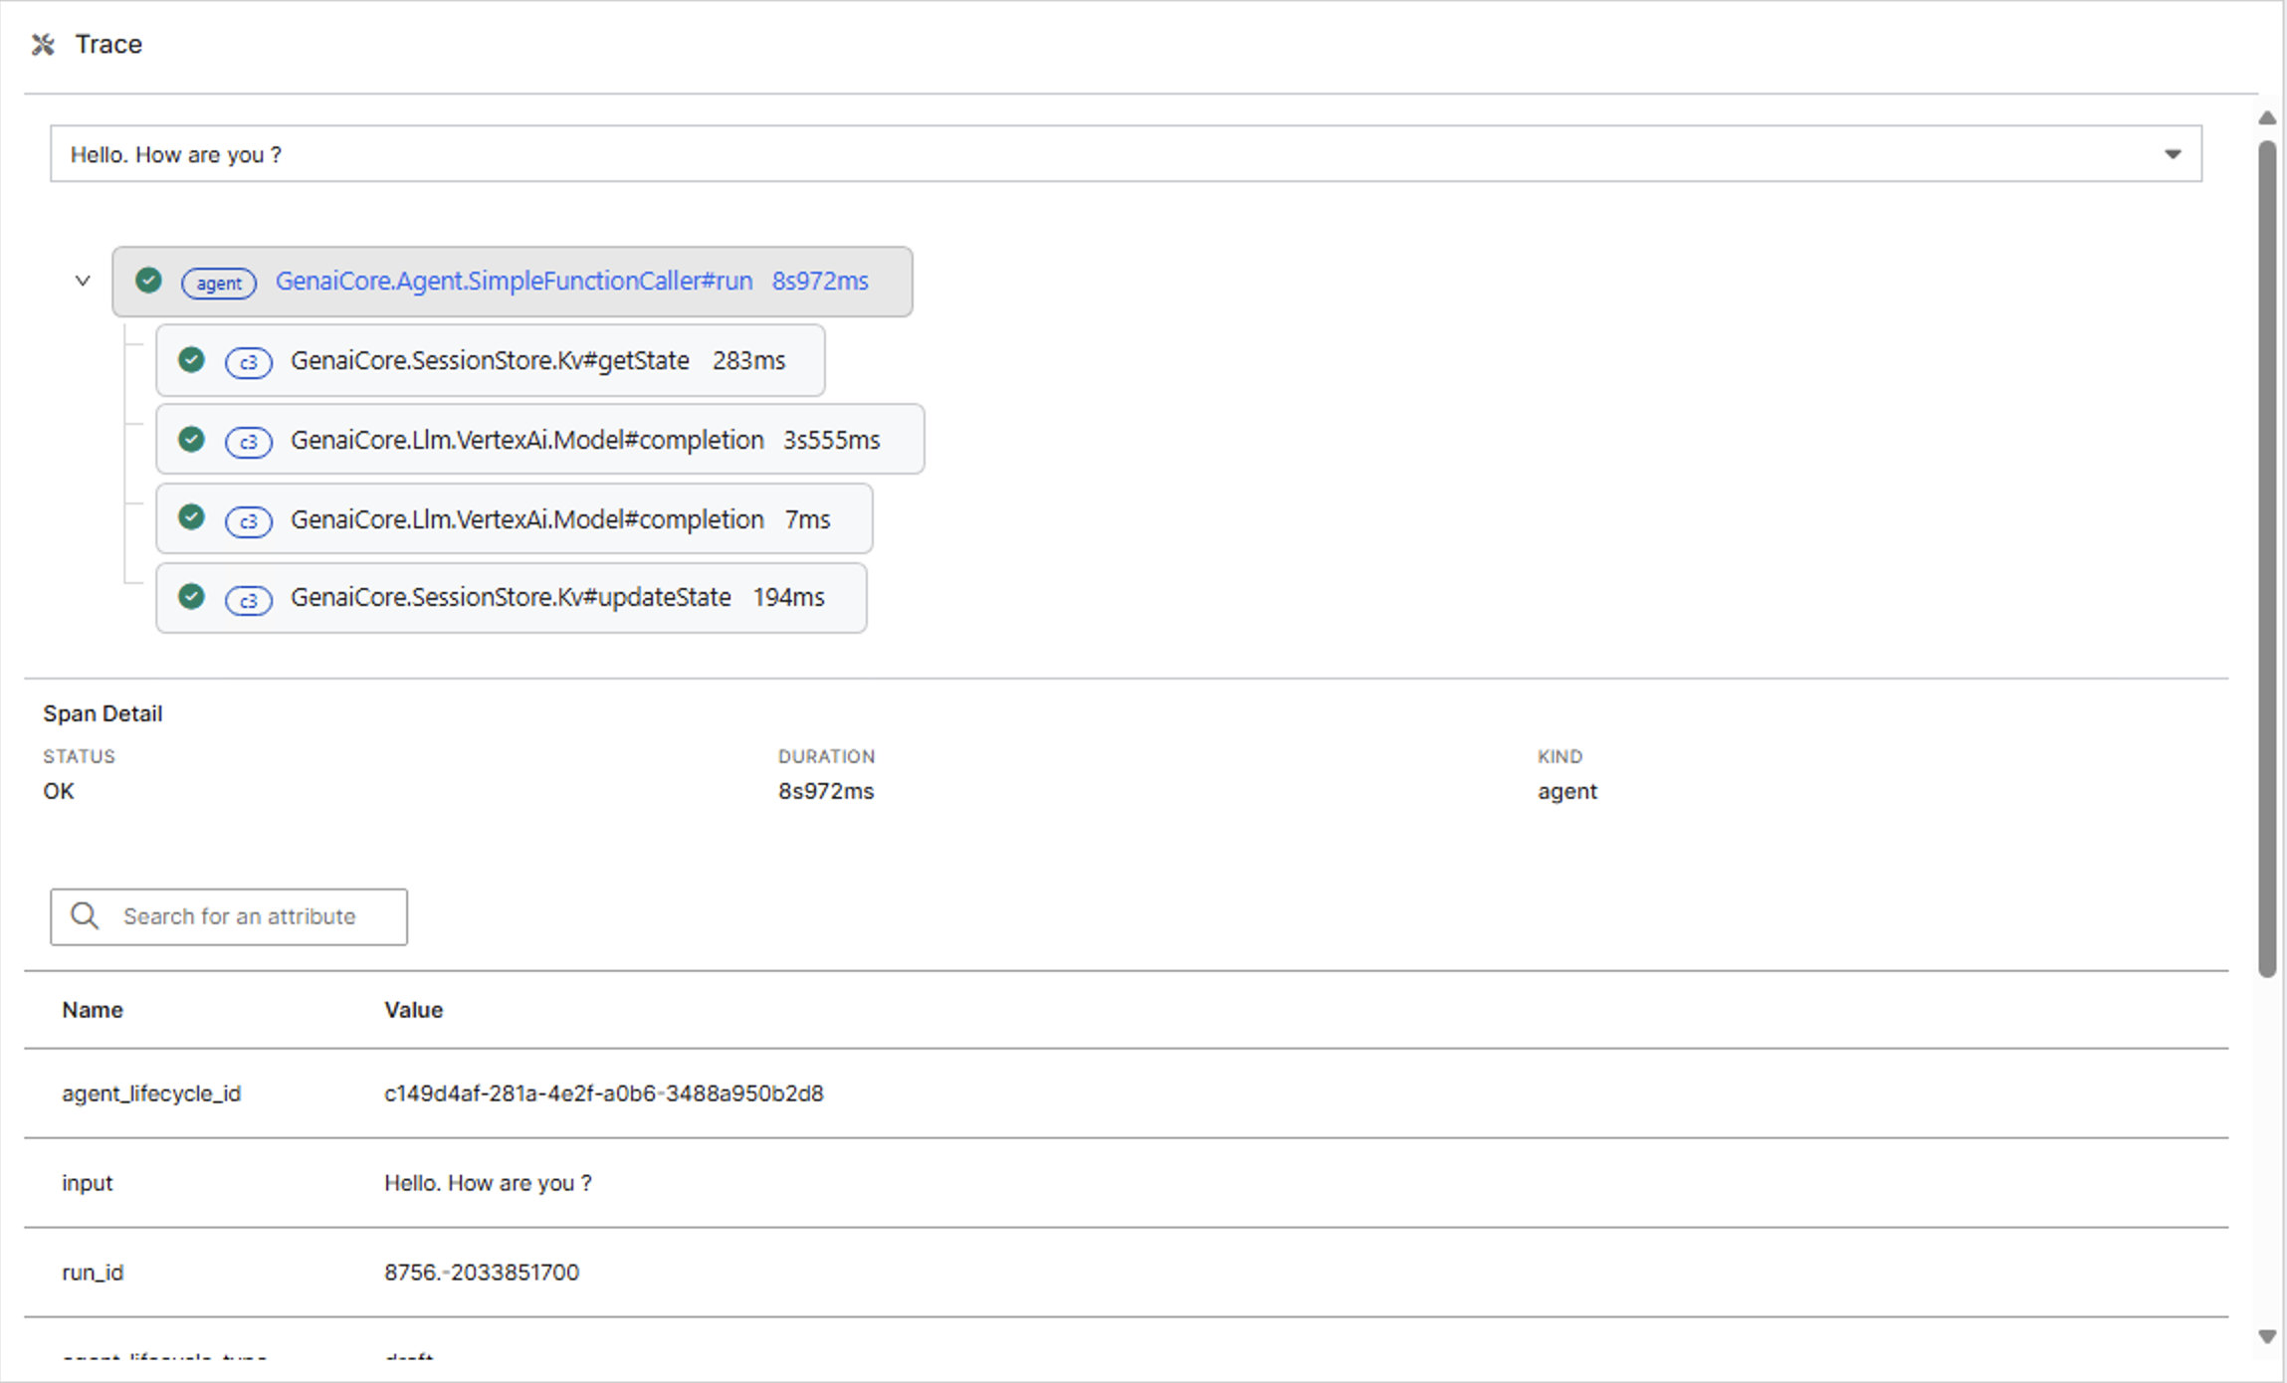The height and width of the screenshot is (1383, 2287).
Task: Click the Trace tools icon
Action: click(x=43, y=45)
